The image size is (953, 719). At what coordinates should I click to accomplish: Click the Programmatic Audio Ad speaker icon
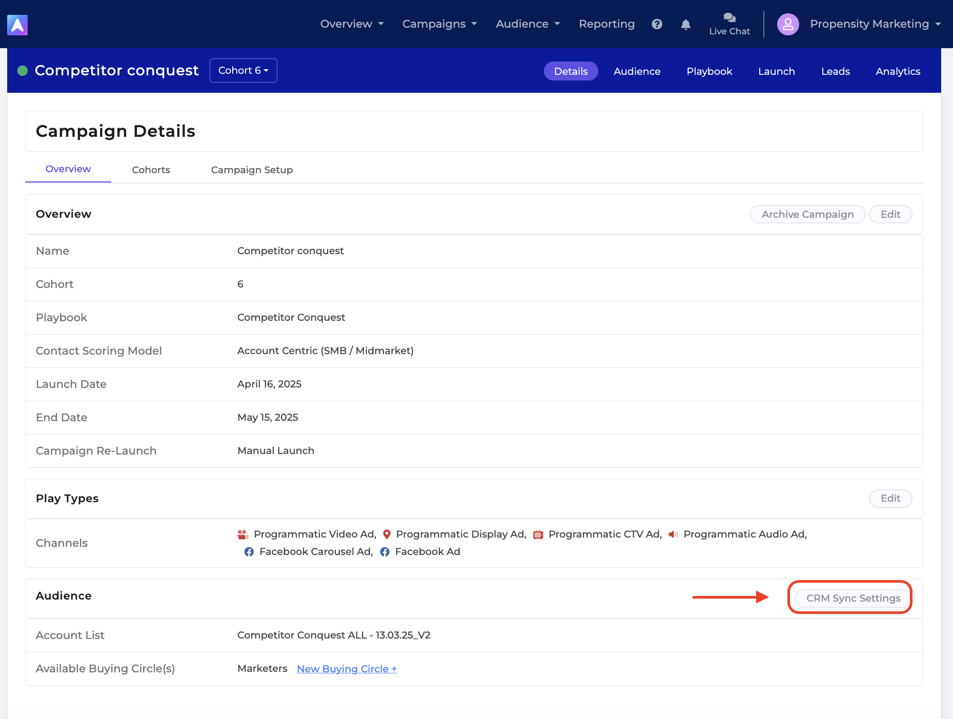click(x=673, y=535)
